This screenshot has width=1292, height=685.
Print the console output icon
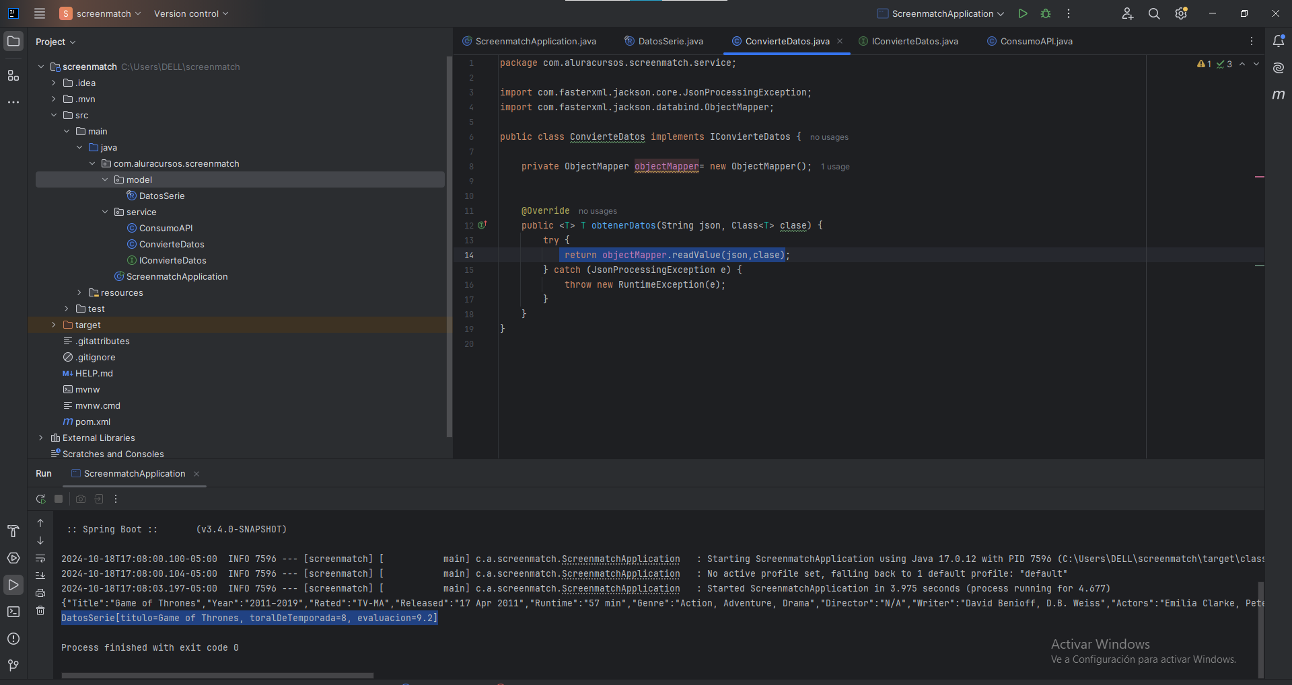point(40,593)
